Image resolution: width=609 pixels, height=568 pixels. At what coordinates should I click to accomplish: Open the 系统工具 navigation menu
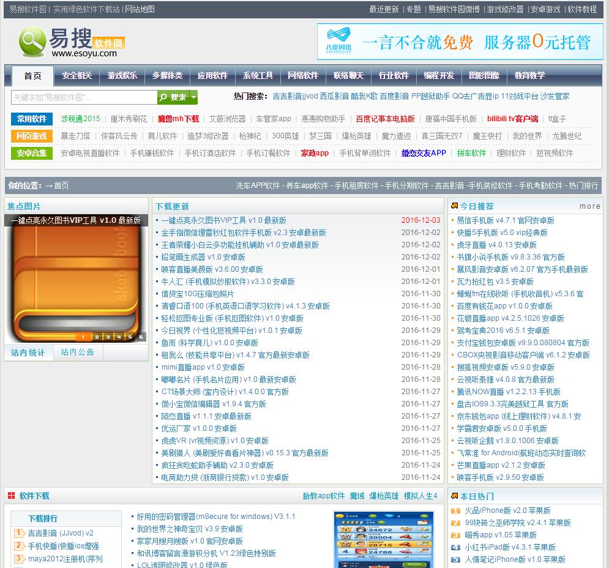(258, 75)
